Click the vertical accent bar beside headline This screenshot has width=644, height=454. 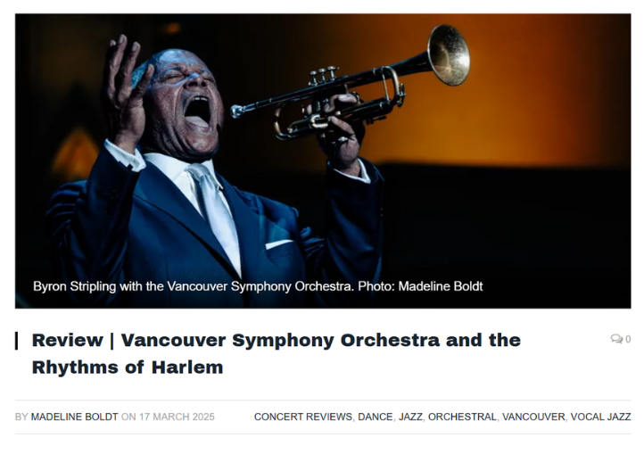click(x=17, y=340)
